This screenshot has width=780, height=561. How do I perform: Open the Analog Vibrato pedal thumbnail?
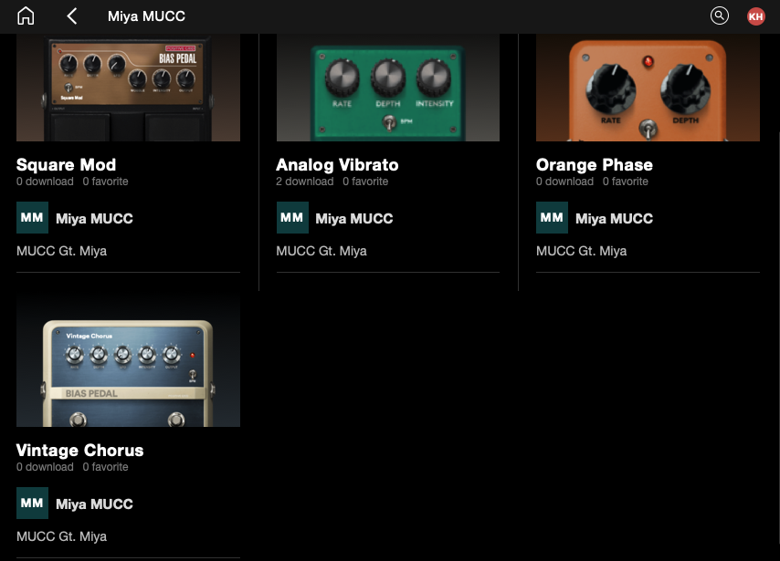point(387,88)
